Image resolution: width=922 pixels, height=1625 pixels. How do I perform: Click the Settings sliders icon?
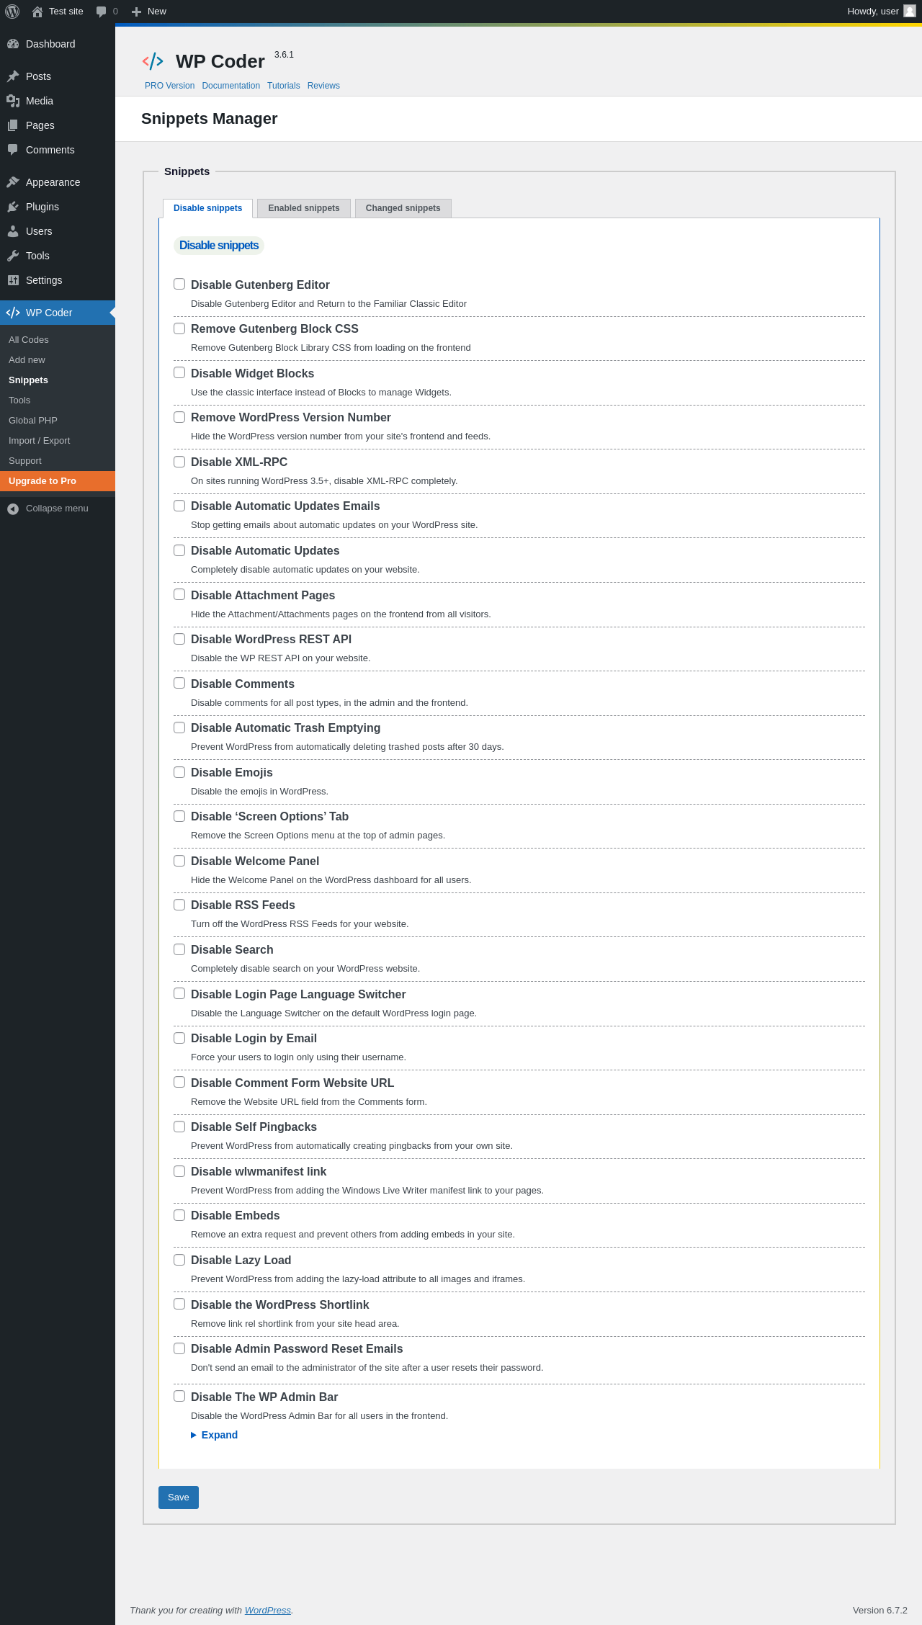[13, 280]
